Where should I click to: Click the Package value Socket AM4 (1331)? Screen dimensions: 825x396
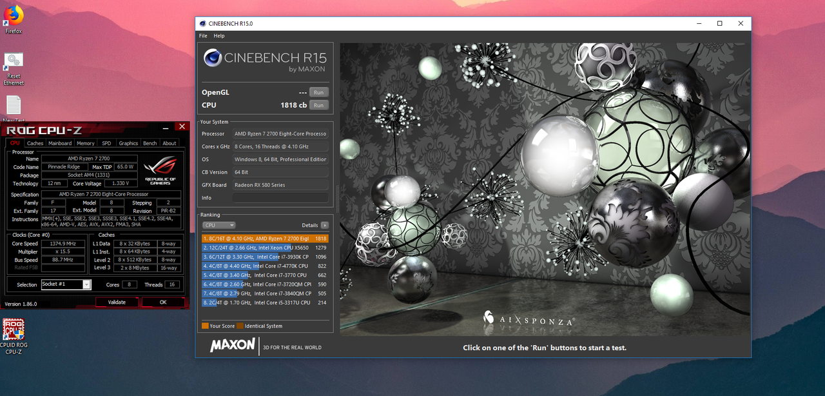[90, 175]
